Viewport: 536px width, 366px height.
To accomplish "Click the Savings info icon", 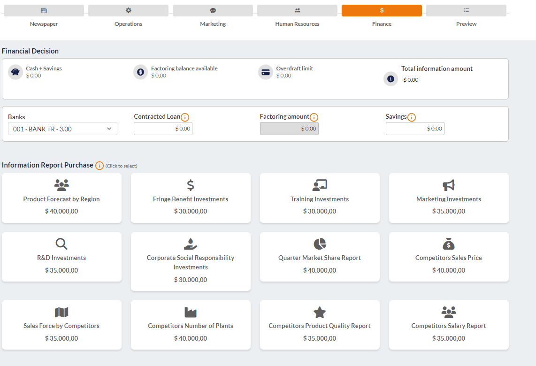I will coord(412,117).
